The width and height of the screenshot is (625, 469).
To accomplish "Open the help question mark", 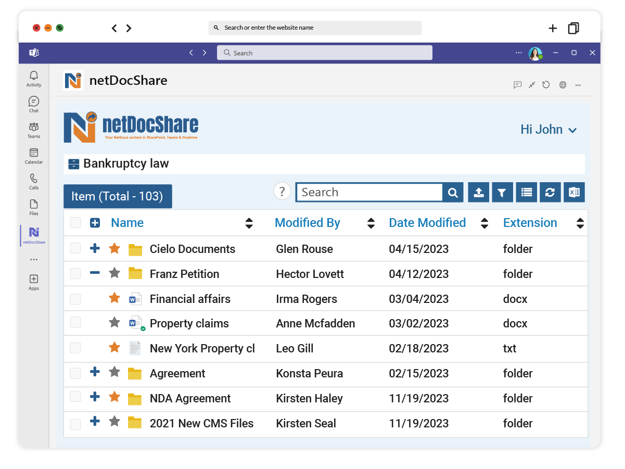I will [282, 191].
